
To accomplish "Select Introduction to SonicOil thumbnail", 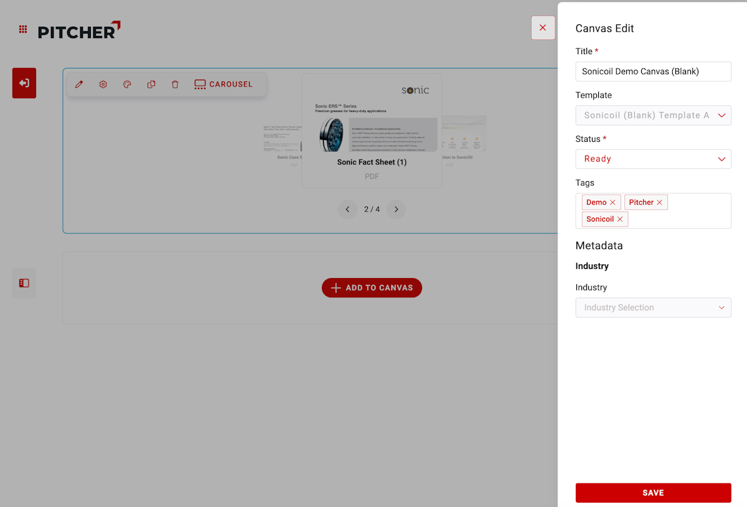I will tap(464, 139).
